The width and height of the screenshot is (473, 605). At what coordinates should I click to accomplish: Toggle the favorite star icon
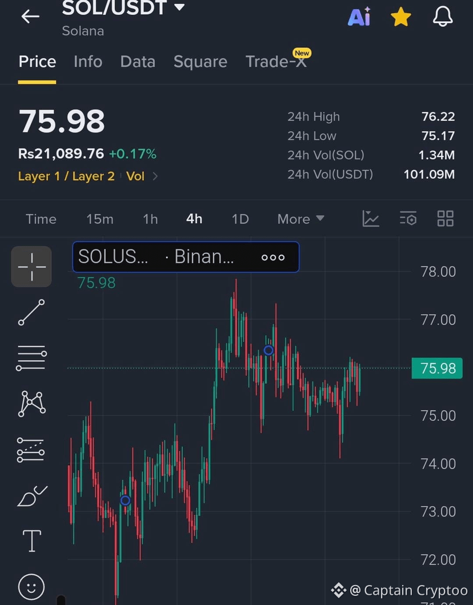point(401,17)
